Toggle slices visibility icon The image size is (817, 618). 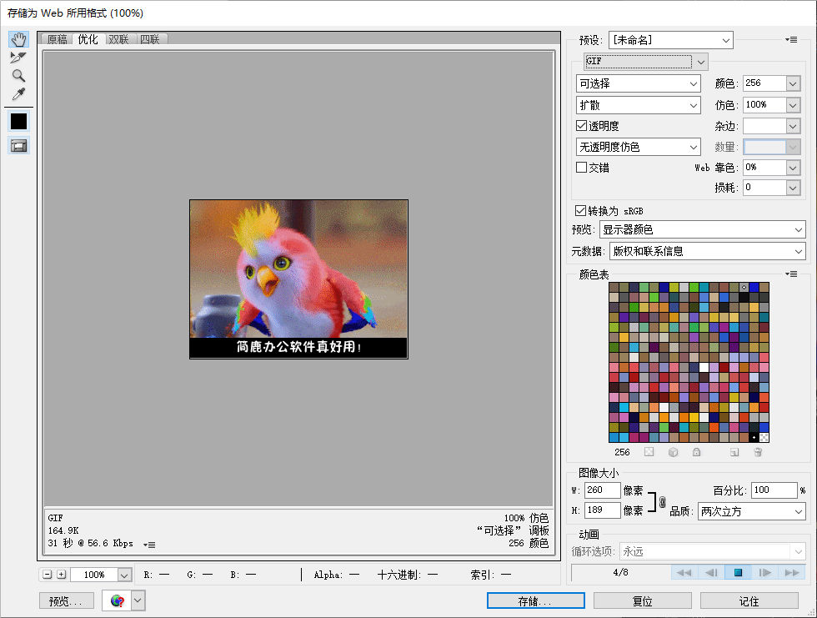point(18,146)
